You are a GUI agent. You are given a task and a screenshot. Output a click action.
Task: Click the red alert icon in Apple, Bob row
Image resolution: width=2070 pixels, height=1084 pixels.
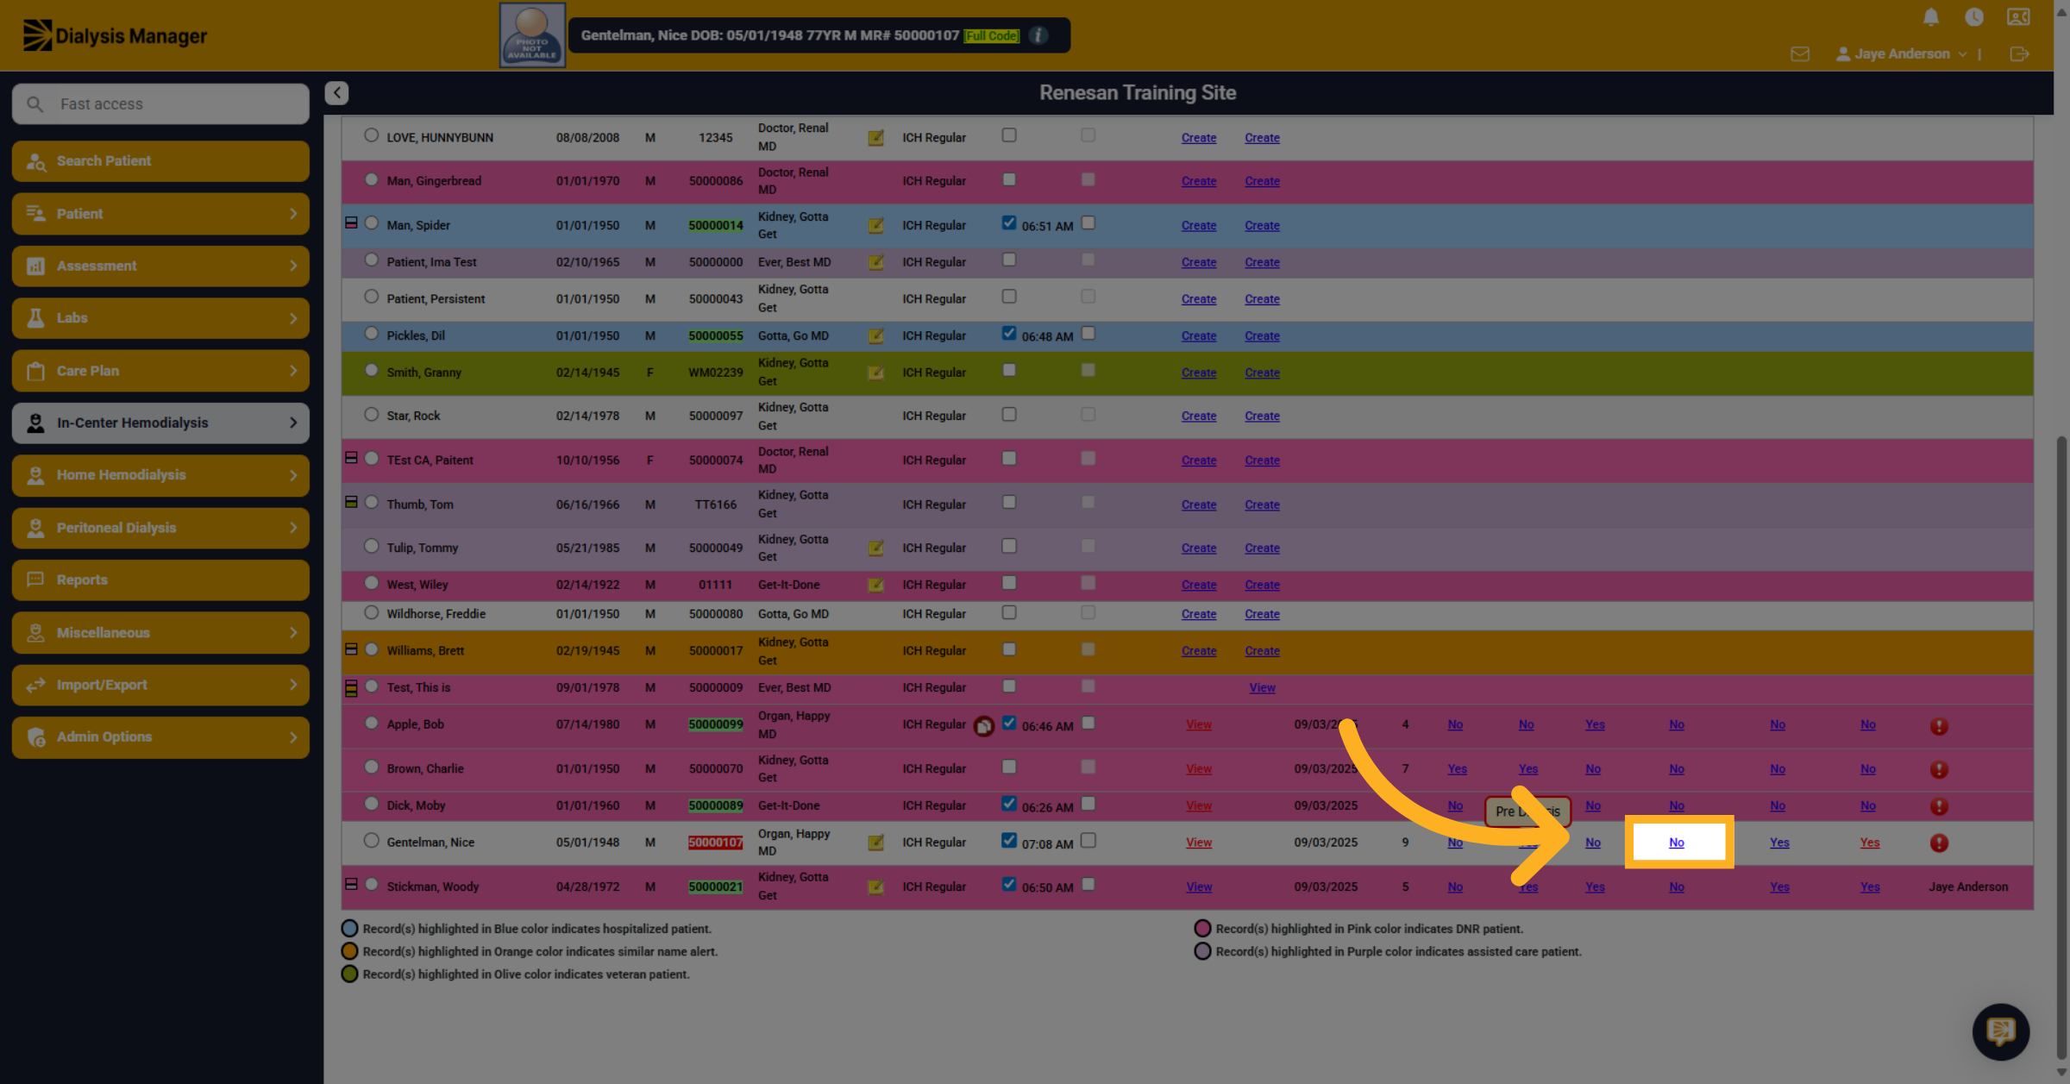1939,726
